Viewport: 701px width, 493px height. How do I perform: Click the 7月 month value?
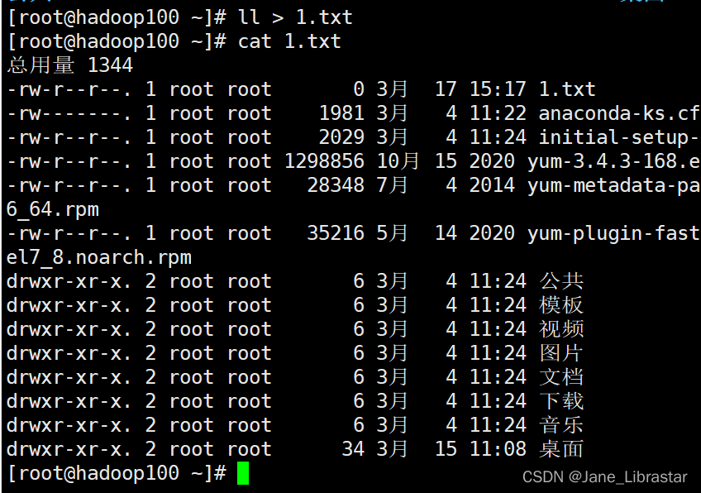coord(392,185)
